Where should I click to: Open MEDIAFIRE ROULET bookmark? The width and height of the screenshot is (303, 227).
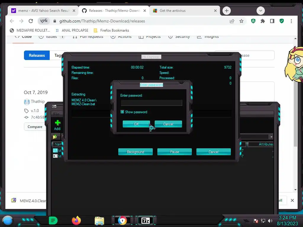point(30,30)
